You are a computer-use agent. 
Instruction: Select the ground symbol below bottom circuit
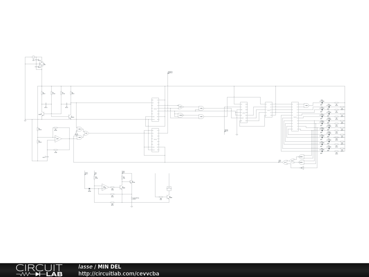(132, 206)
